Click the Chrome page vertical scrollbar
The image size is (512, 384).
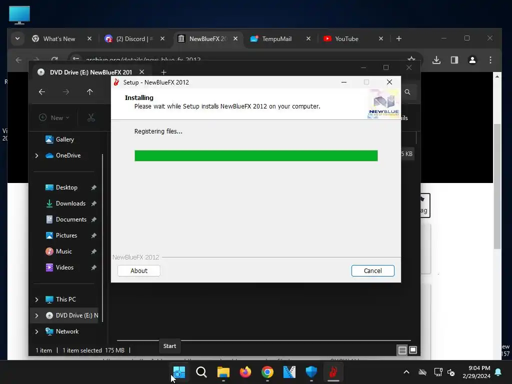497,186
